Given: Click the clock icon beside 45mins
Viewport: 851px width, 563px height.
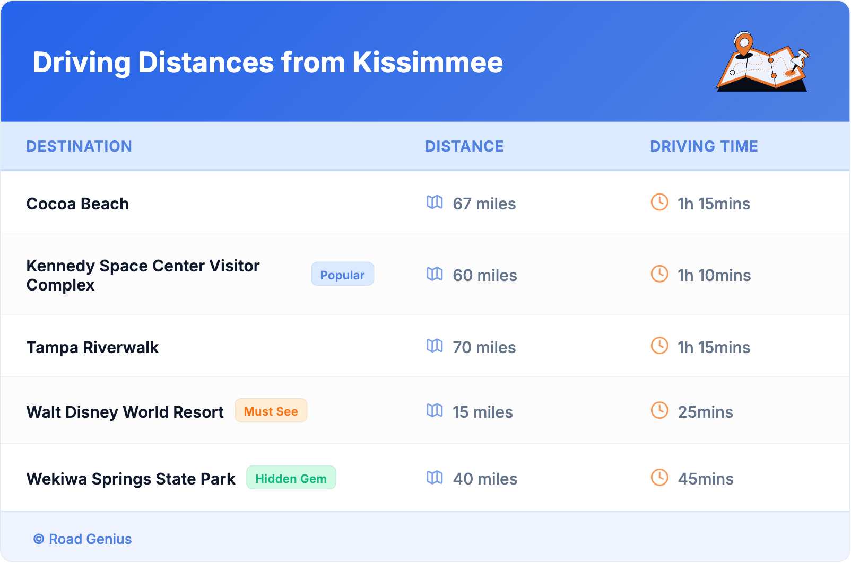Looking at the screenshot, I should [x=659, y=478].
